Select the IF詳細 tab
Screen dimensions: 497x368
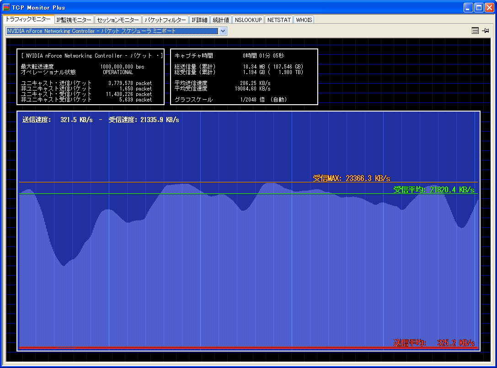click(199, 20)
